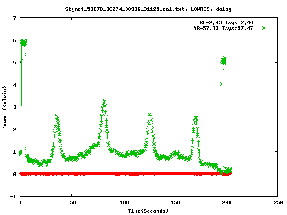Click the Power (Kelvin) y-axis label

tap(4, 108)
